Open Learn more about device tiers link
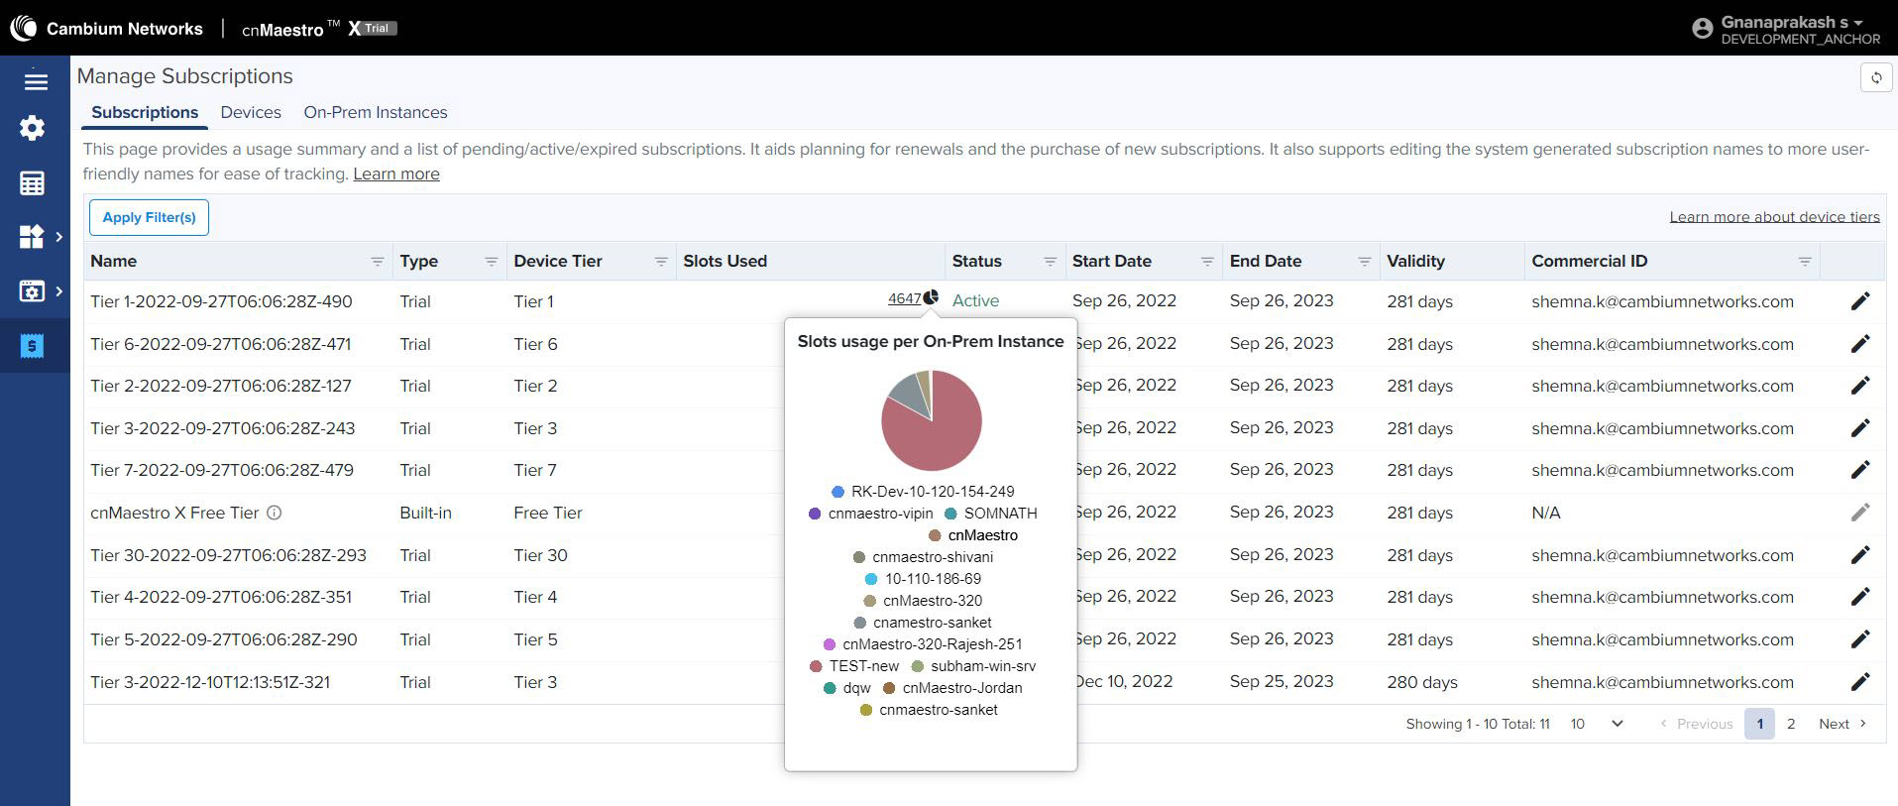Image resolution: width=1898 pixels, height=806 pixels. coord(1774,217)
